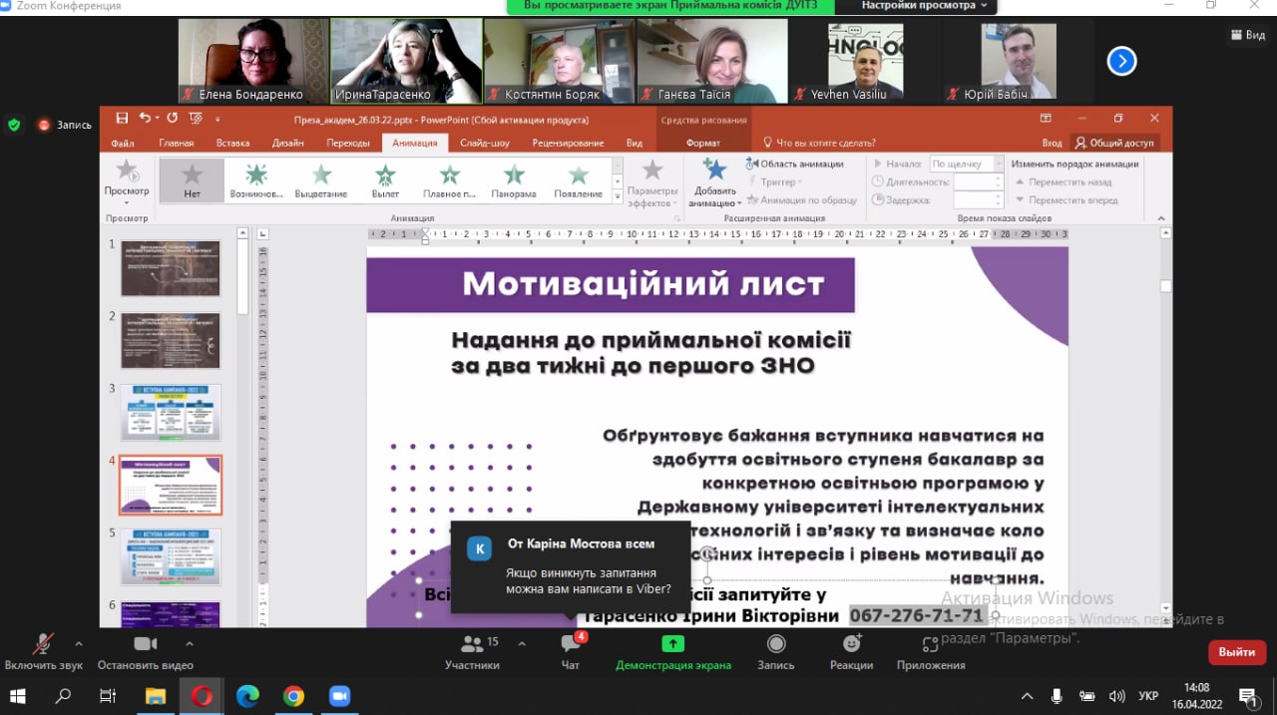Viewport: 1277px width, 715px height.
Task: Open Windows notification center icon
Action: (x=1247, y=696)
